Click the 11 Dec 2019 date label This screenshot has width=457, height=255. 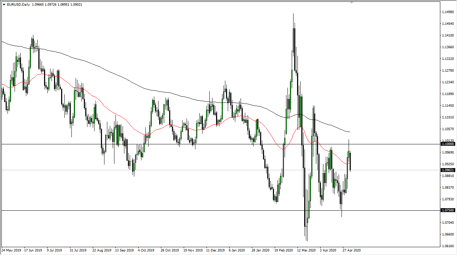point(215,250)
